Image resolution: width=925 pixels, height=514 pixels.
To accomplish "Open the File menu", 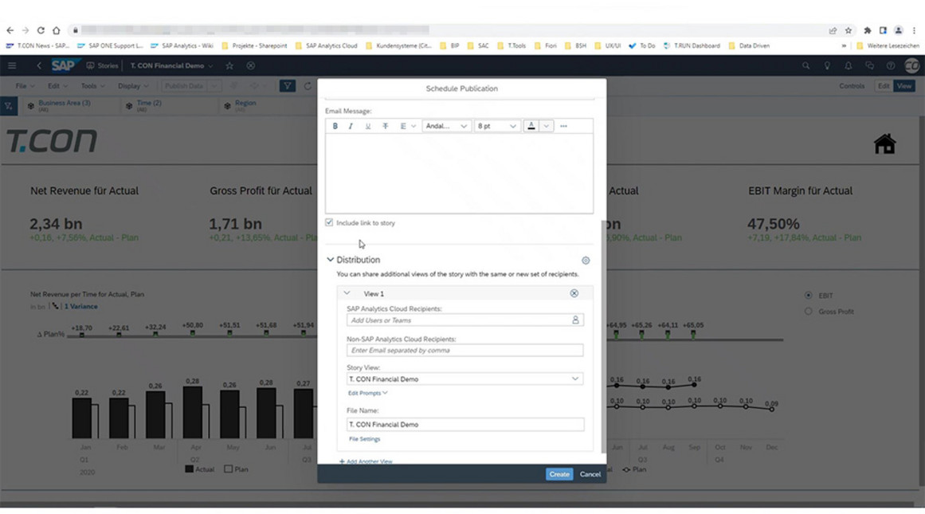I will tap(24, 86).
